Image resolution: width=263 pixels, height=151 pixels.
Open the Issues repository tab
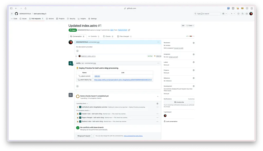(23, 19)
